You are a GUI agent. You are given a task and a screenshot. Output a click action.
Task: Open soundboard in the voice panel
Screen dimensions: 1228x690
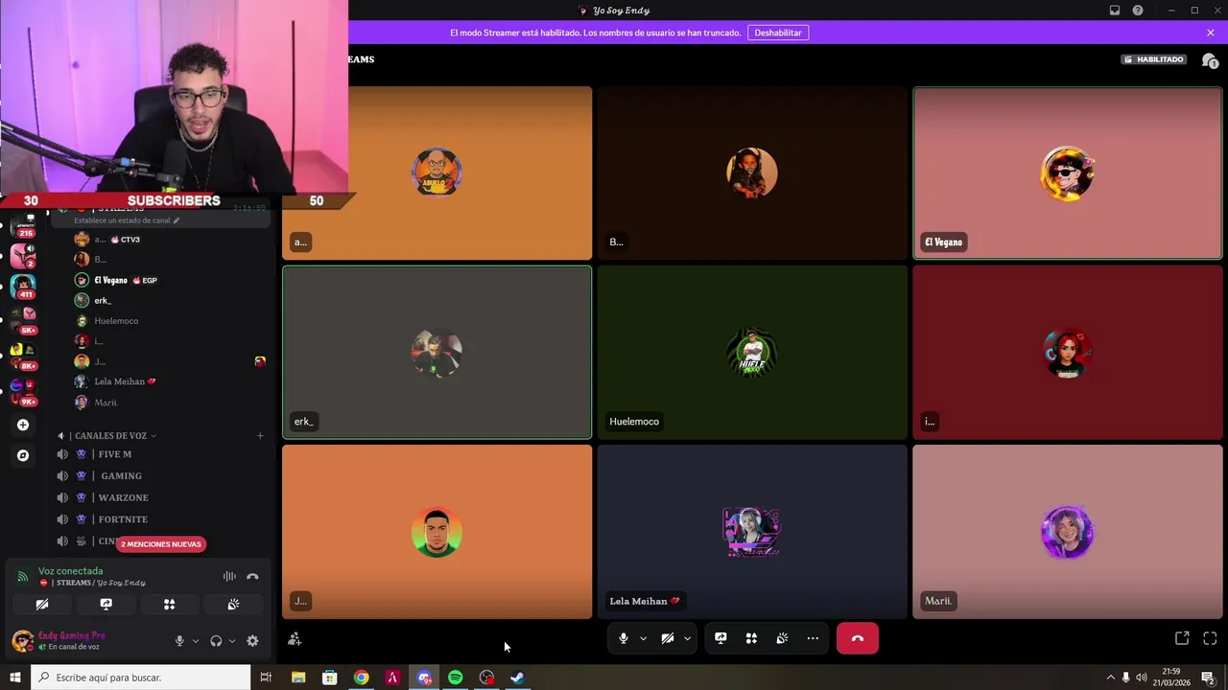pyautogui.click(x=233, y=605)
